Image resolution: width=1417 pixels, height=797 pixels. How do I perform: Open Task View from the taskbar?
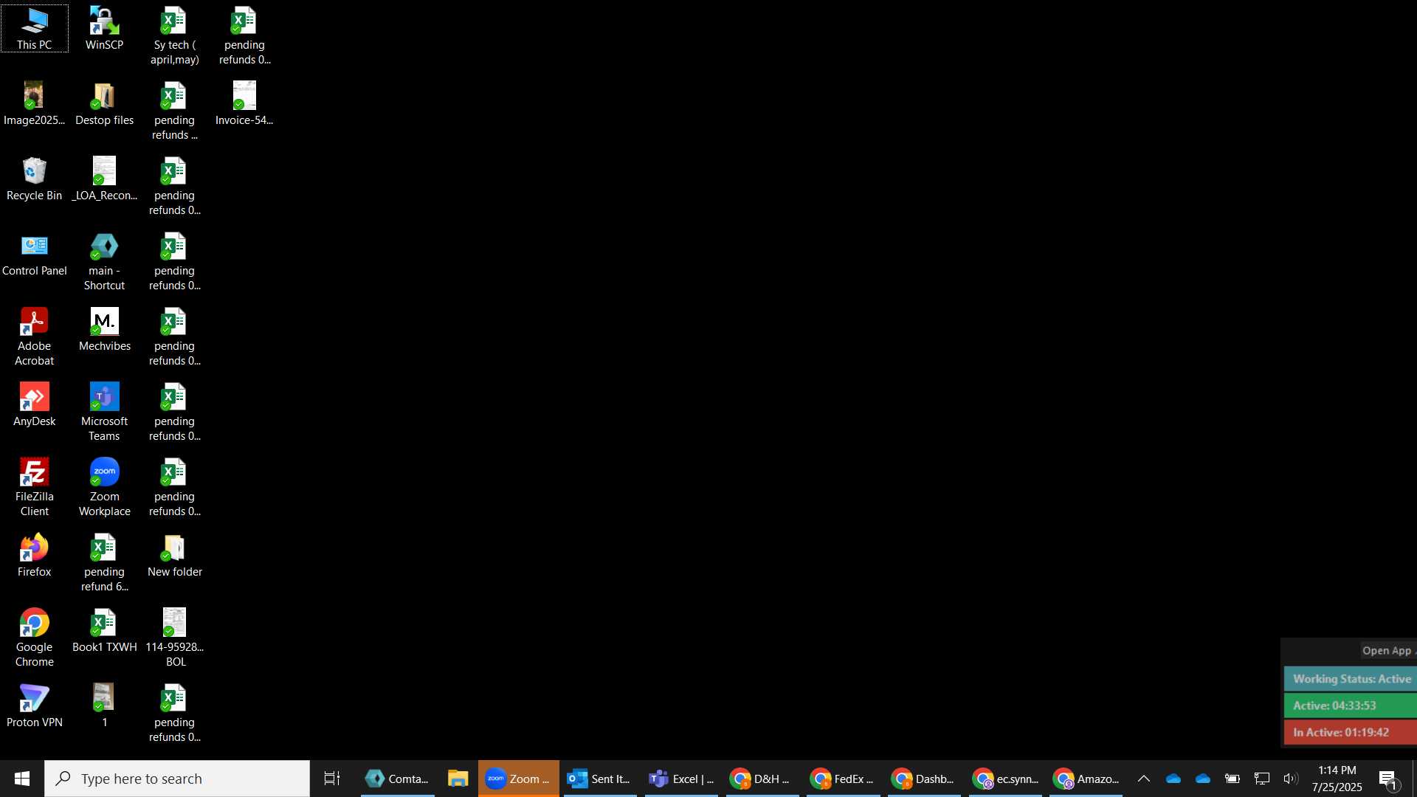pyautogui.click(x=332, y=779)
